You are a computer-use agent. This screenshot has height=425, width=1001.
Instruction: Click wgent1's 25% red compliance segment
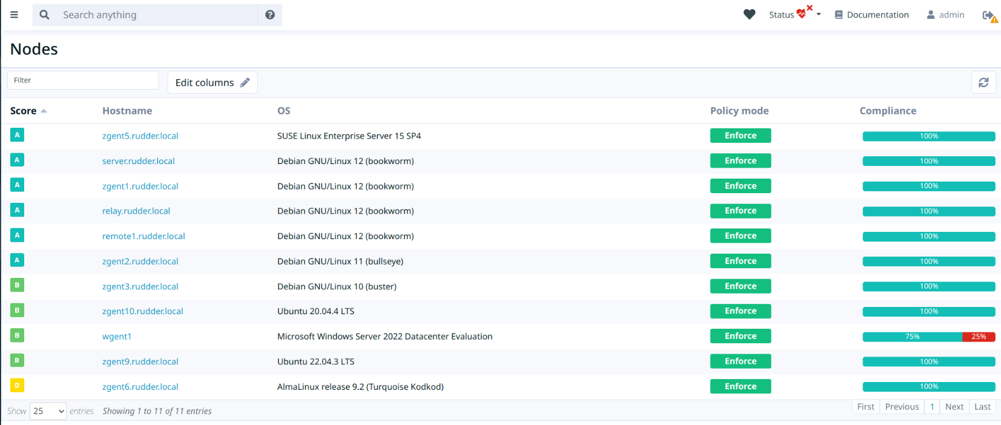pos(978,337)
